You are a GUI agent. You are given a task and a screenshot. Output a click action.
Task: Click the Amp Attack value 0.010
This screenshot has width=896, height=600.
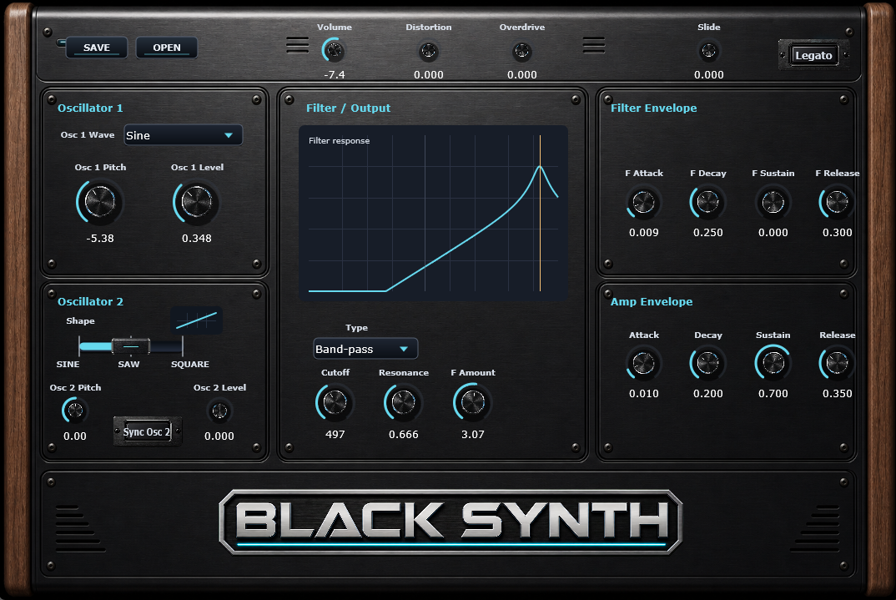click(x=643, y=394)
